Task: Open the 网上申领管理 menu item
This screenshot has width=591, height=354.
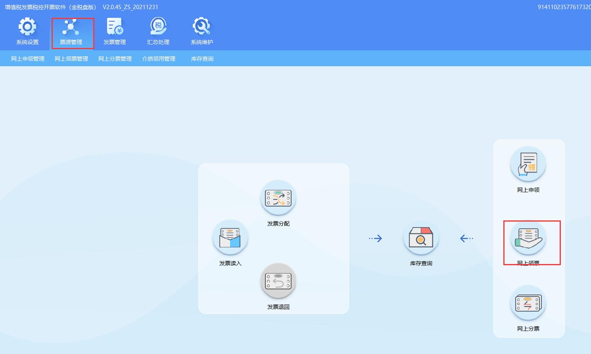Action: (x=26, y=58)
